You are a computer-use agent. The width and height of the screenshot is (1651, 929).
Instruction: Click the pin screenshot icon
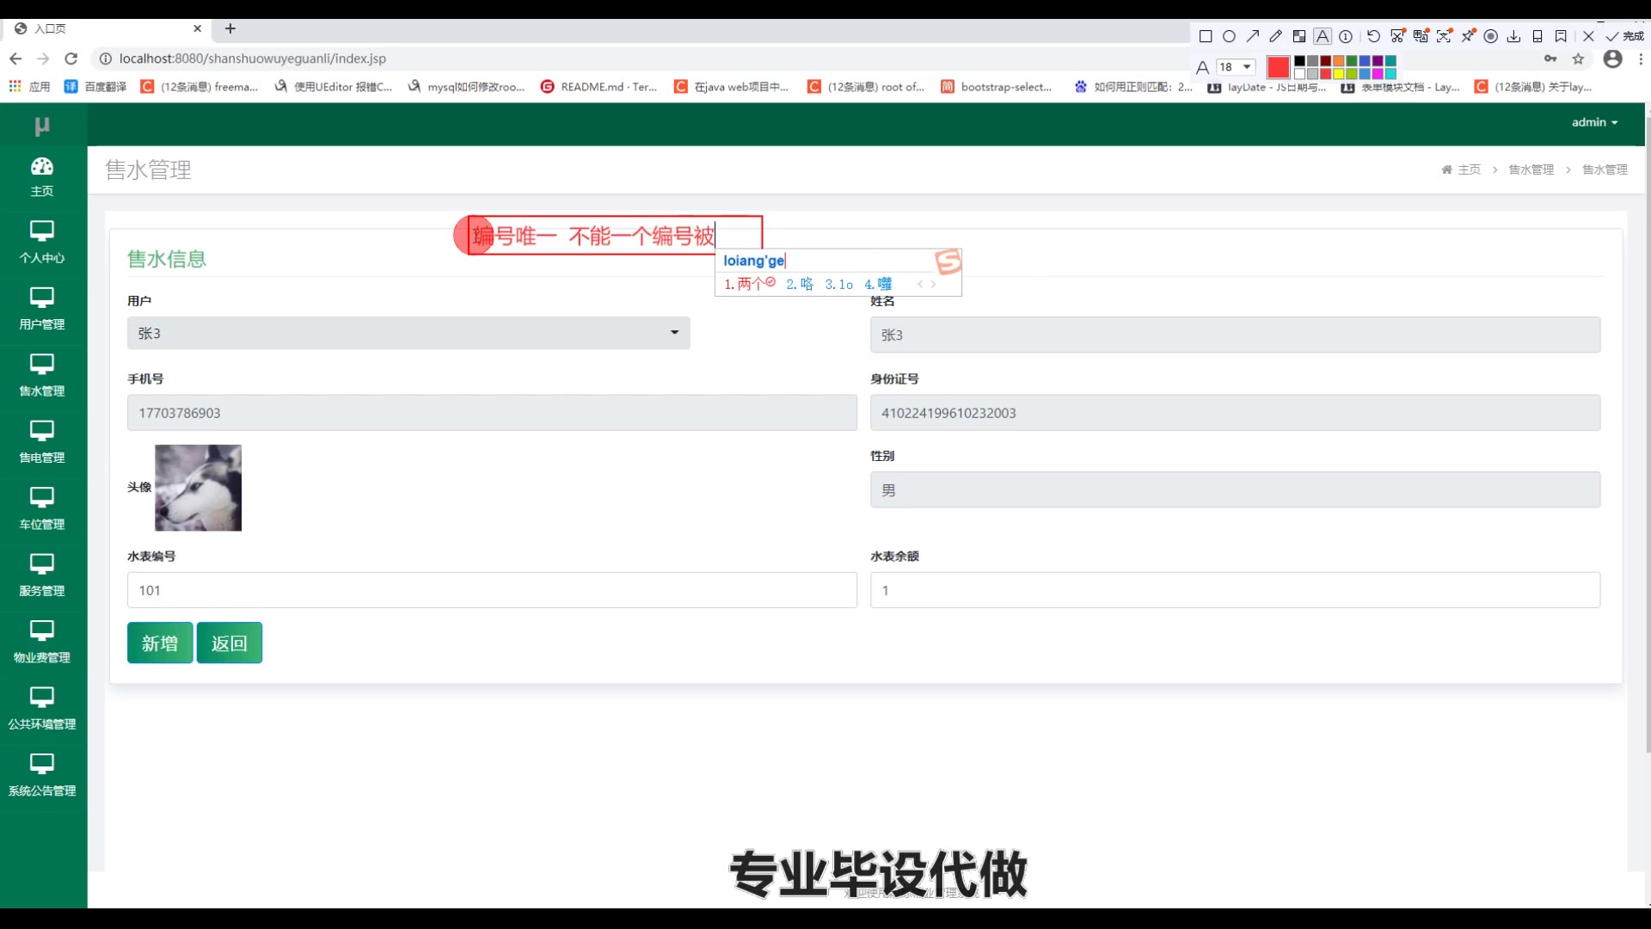(1468, 36)
